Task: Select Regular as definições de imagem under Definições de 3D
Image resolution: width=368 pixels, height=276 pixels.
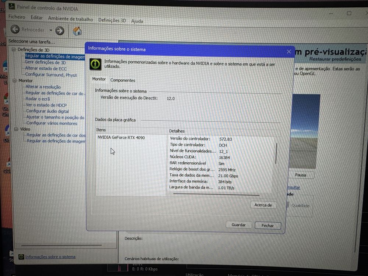Action: point(55,56)
